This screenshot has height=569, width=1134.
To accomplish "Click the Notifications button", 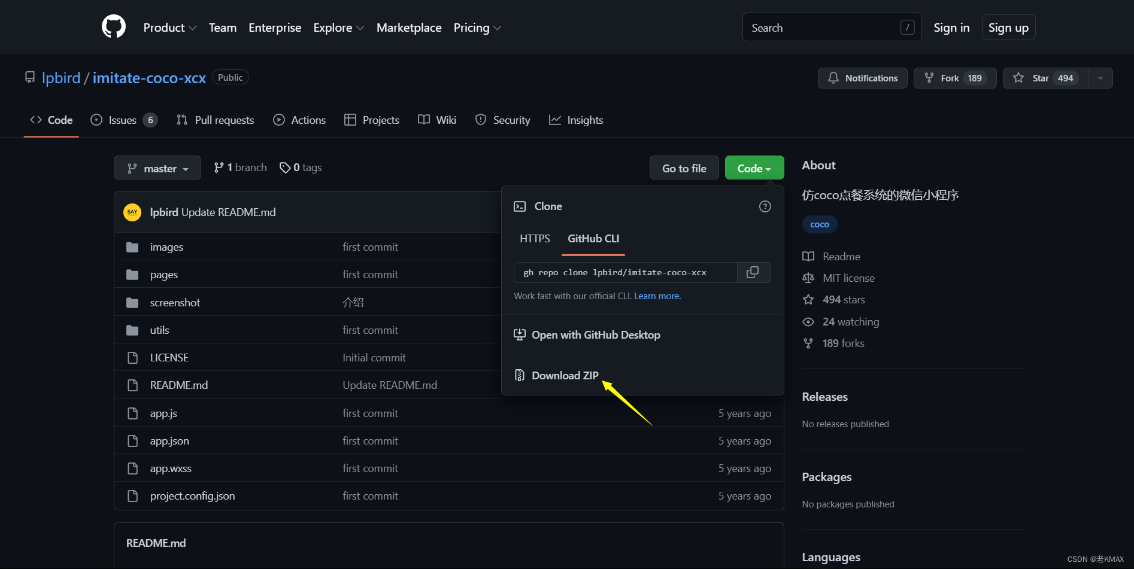I will tap(863, 78).
